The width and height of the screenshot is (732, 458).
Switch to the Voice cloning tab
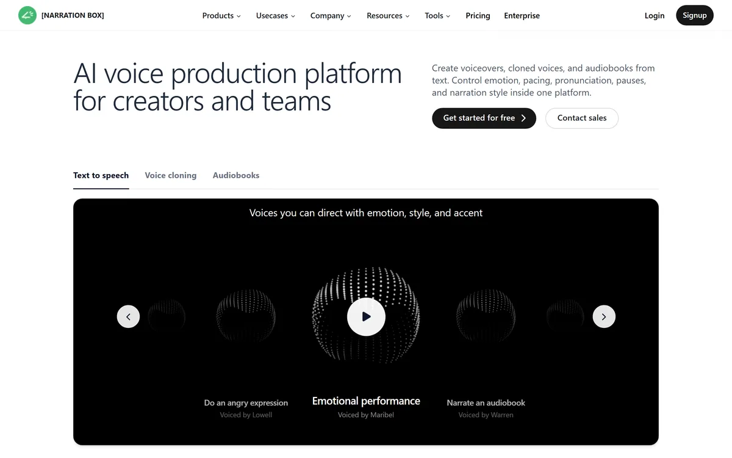tap(171, 175)
